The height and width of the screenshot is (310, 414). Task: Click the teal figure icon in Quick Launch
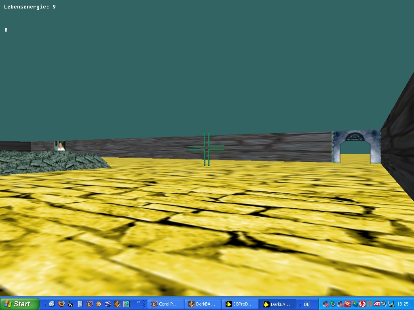(x=127, y=304)
